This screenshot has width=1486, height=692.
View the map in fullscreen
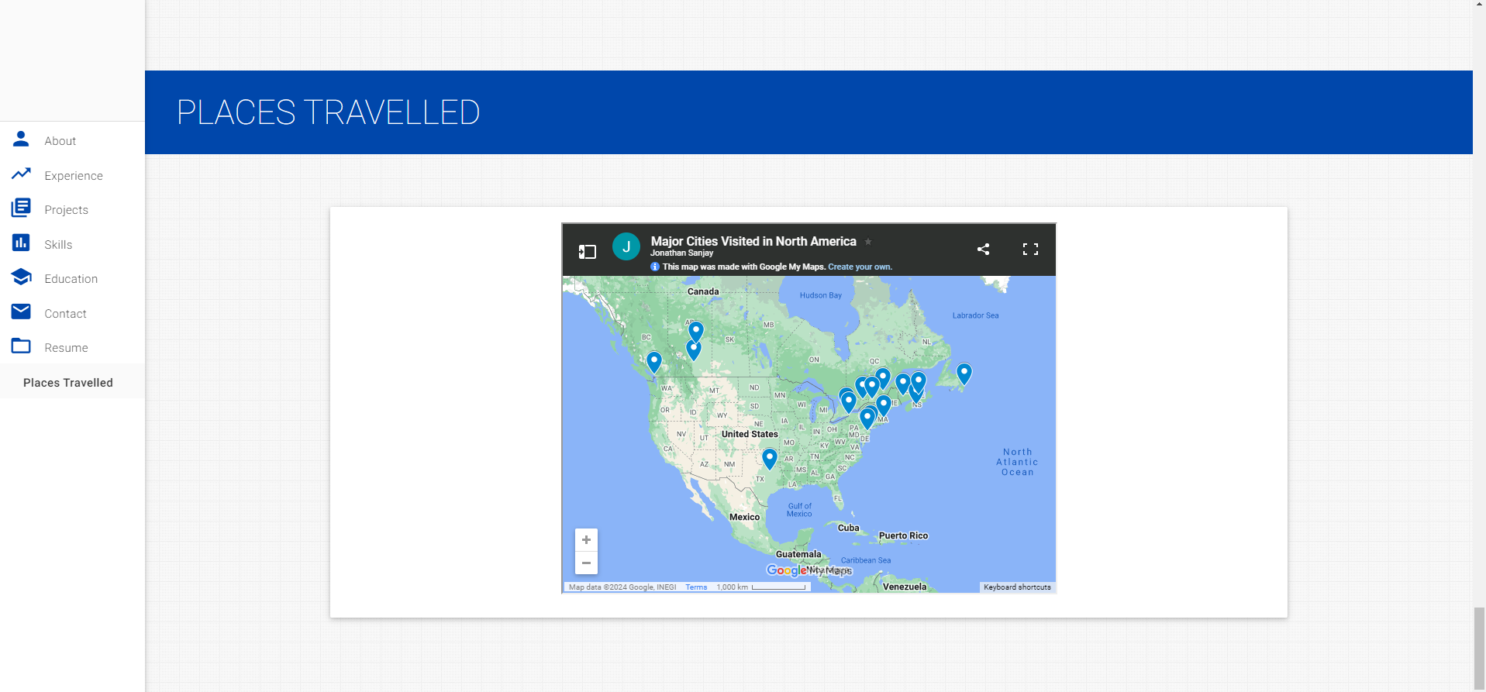1030,249
